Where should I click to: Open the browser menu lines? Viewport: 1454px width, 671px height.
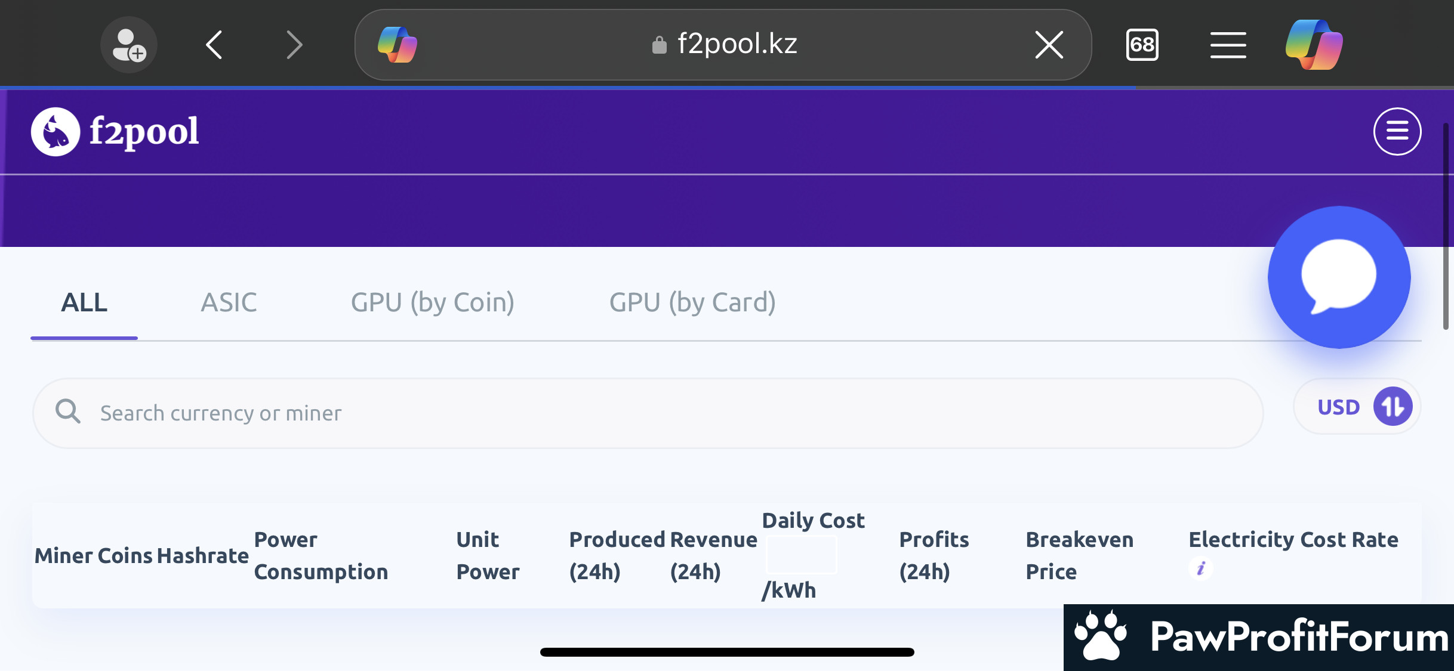pos(1228,45)
